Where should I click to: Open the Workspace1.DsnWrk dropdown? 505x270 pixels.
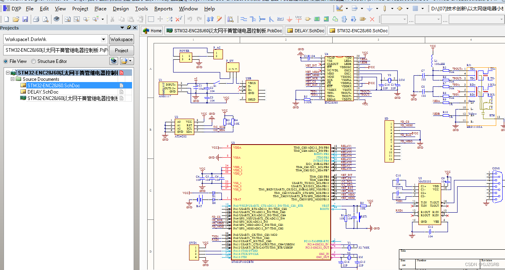click(104, 39)
